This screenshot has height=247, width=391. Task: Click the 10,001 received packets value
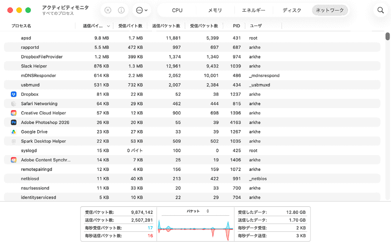tap(211, 76)
